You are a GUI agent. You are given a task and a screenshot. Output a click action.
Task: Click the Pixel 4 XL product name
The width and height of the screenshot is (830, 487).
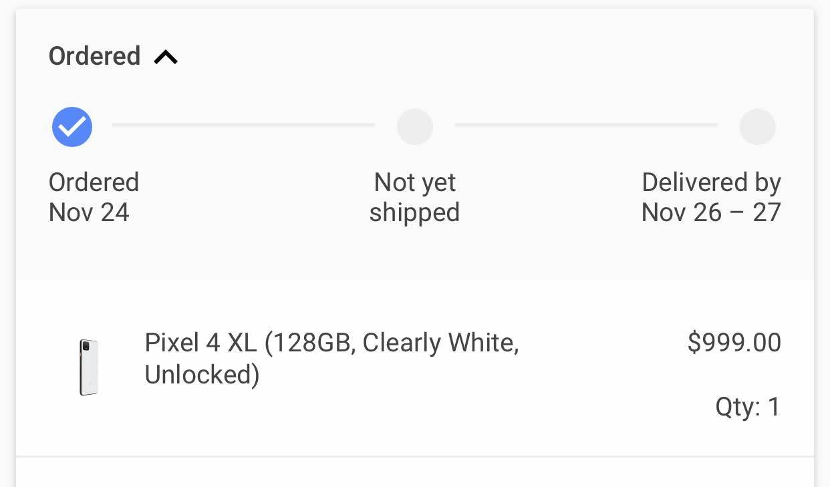point(331,358)
